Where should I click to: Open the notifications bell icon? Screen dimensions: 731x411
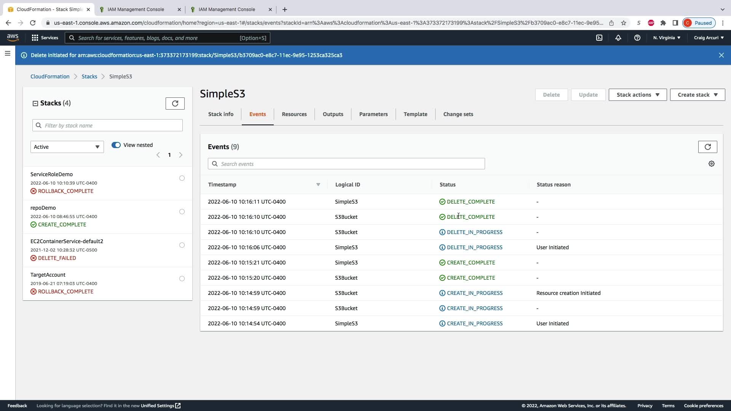click(x=618, y=38)
